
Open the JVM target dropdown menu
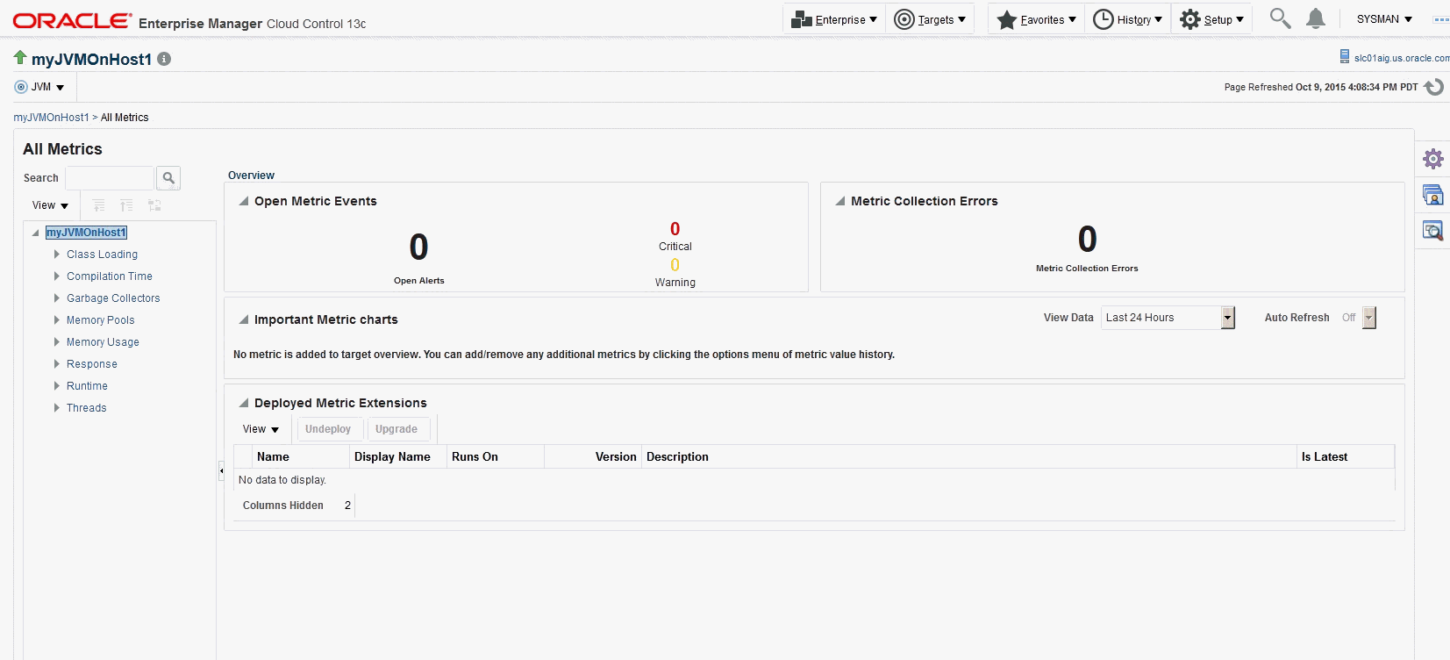39,87
